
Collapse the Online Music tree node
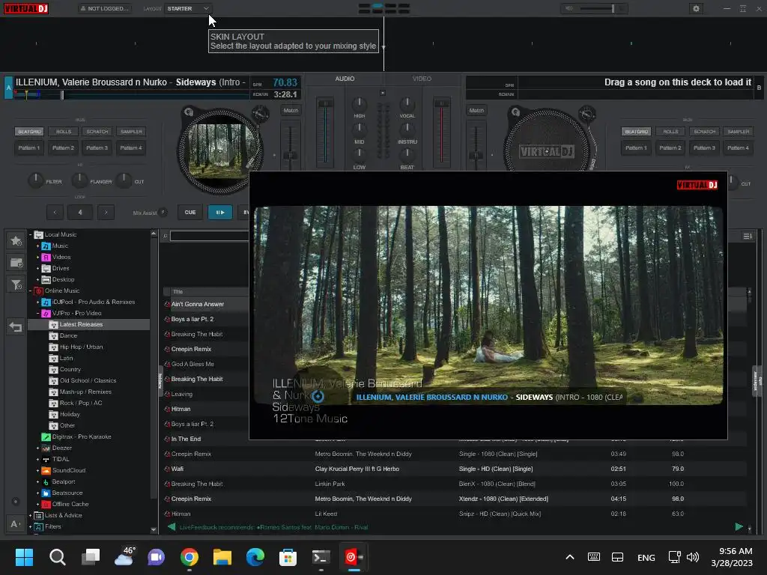[31, 290]
